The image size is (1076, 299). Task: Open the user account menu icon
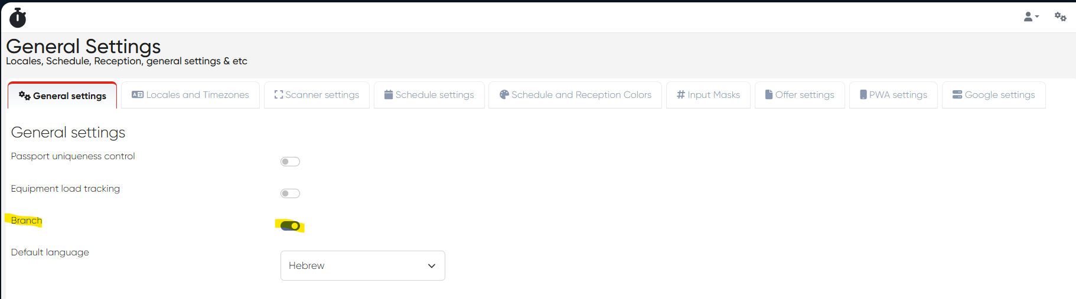pos(1028,17)
